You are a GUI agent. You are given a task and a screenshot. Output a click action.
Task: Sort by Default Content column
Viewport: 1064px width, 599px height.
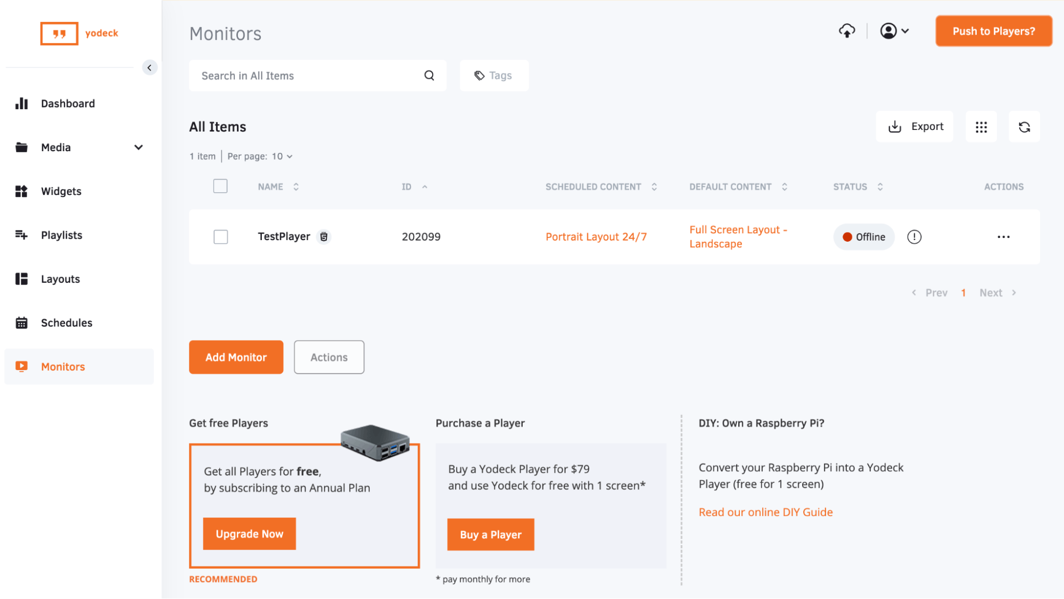point(738,187)
